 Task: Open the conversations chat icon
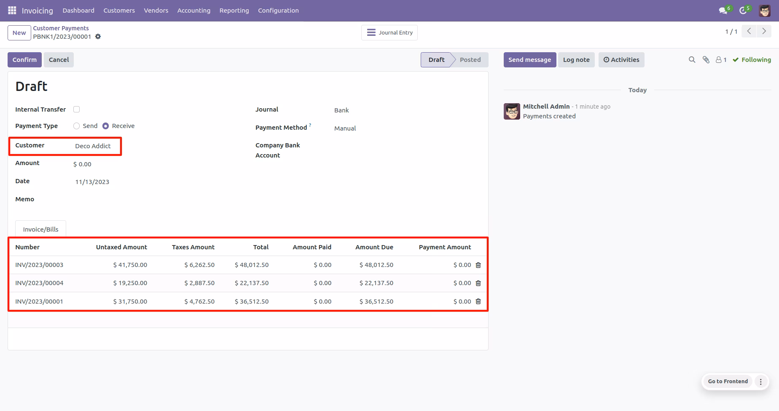pos(723,11)
